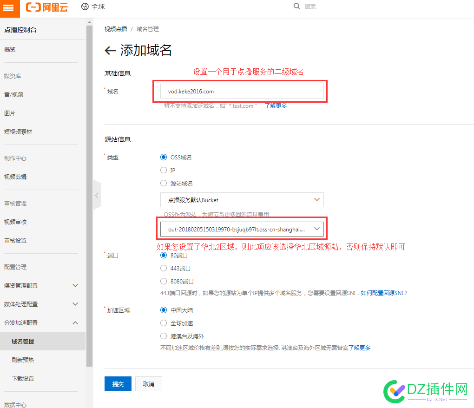Select 中国大陆 acceleration region
The height and width of the screenshot is (408, 474).
(x=164, y=310)
